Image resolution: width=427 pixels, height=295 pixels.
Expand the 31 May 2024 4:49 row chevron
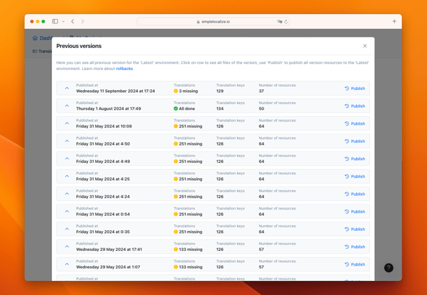click(67, 158)
